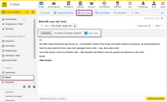Image resolution: width=167 pixels, height=102 pixels.
Task: Click Dauerhaft löschen to delete permanently
Action: tap(64, 13)
